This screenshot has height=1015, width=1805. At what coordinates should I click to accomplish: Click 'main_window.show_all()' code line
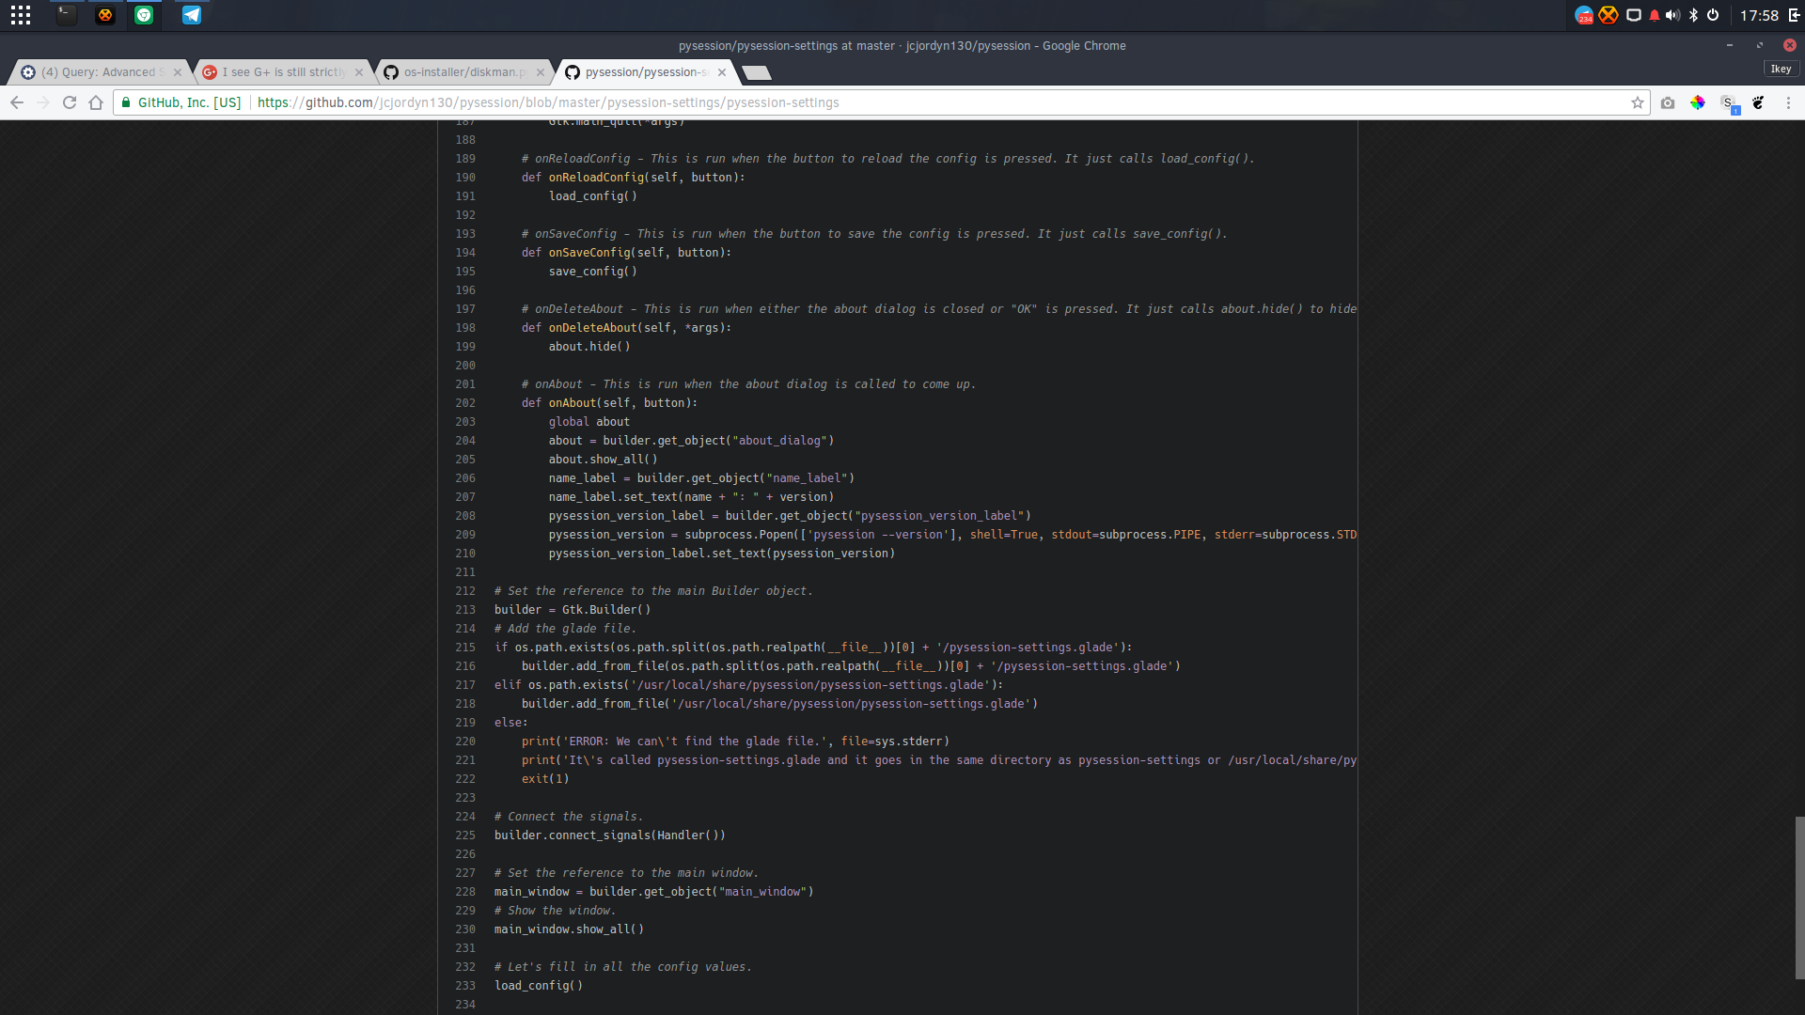point(569,929)
